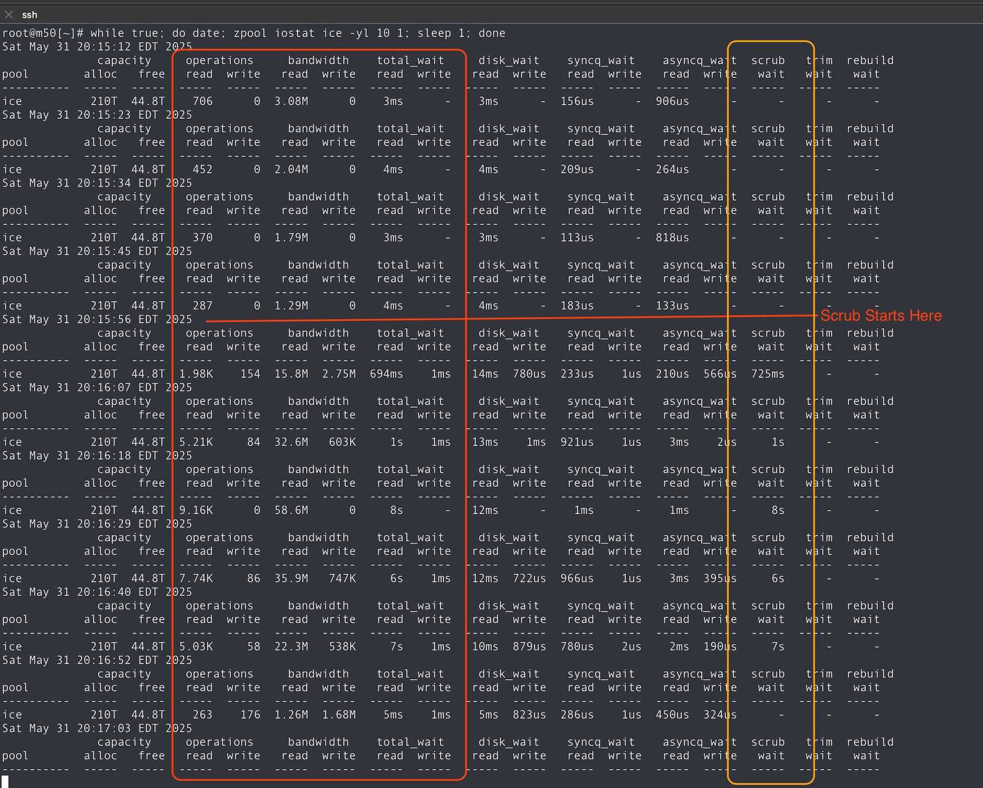Click the read operations value 287

click(x=203, y=306)
